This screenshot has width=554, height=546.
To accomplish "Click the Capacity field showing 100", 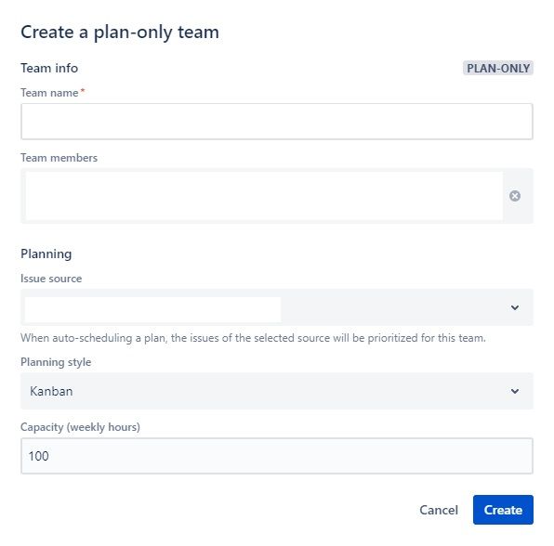I will click(x=277, y=456).
